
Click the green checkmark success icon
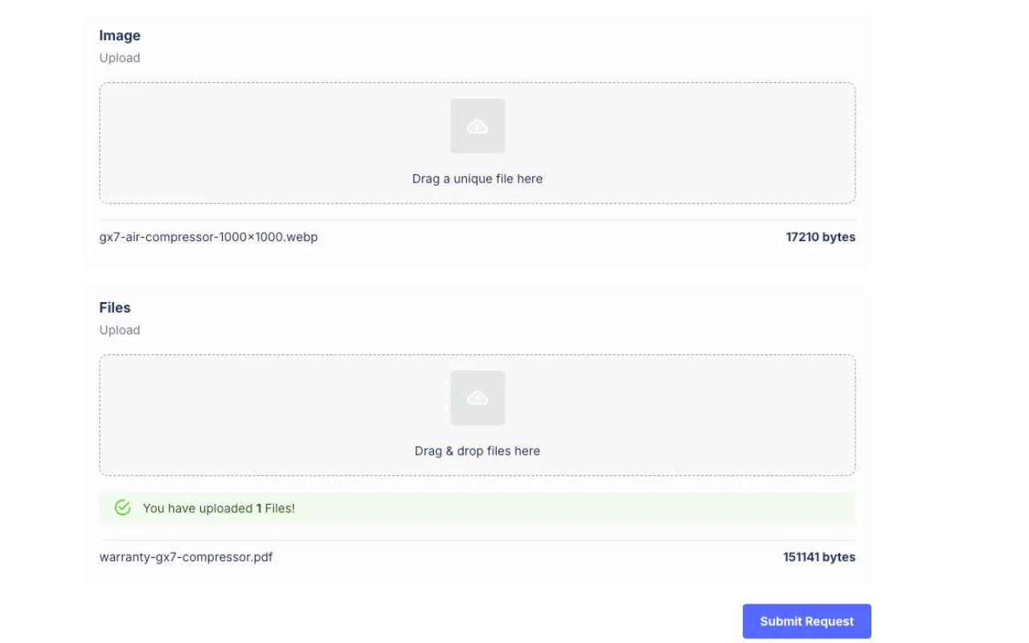click(x=122, y=508)
